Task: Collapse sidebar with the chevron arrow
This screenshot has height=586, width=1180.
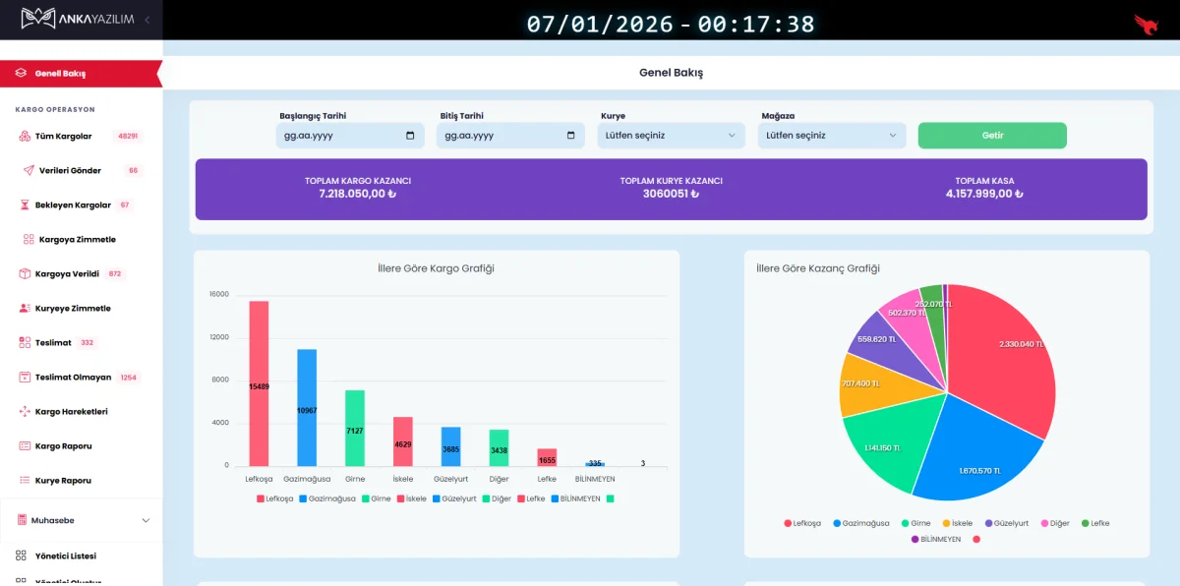Action: 147,20
